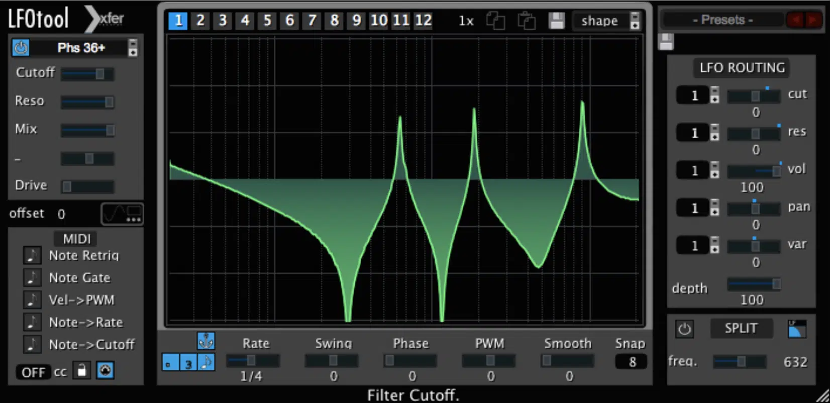Adjust the pan routing amount slider
Screen dimensions: 830x403
(754, 209)
